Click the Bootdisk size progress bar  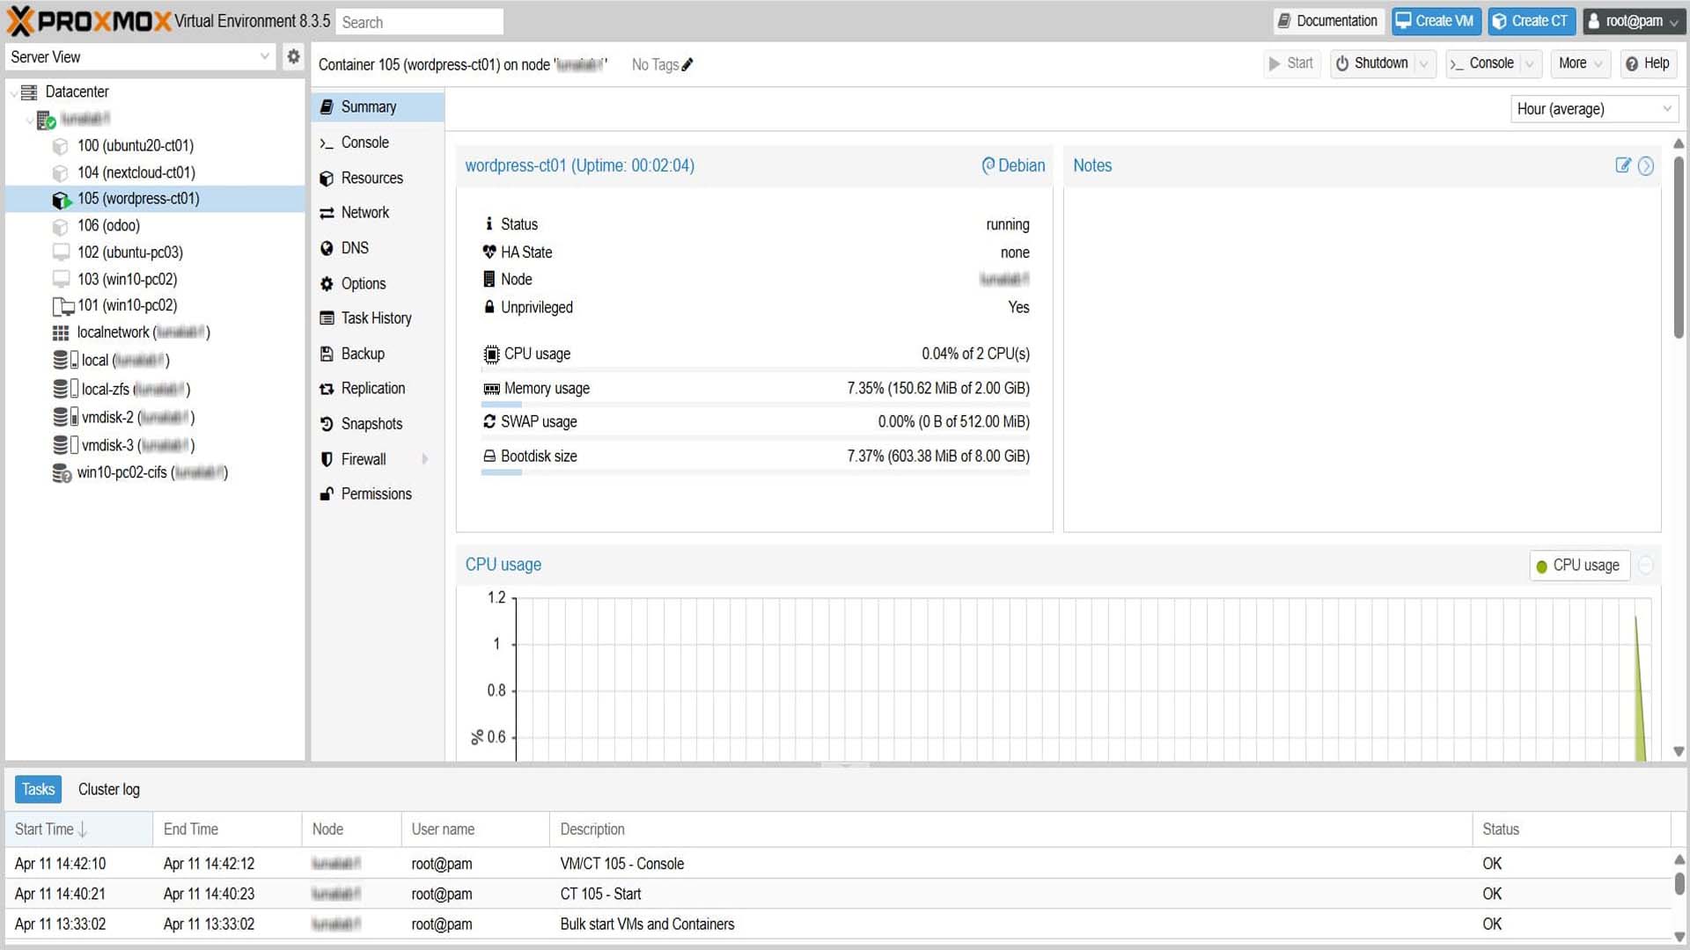click(755, 472)
